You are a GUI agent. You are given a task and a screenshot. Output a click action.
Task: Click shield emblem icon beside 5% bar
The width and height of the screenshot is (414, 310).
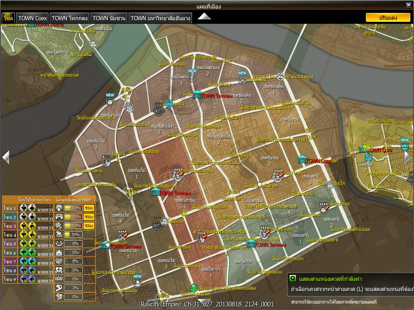tap(59, 261)
